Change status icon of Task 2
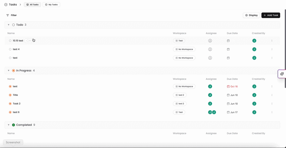The width and height of the screenshot is (286, 148). (10, 104)
